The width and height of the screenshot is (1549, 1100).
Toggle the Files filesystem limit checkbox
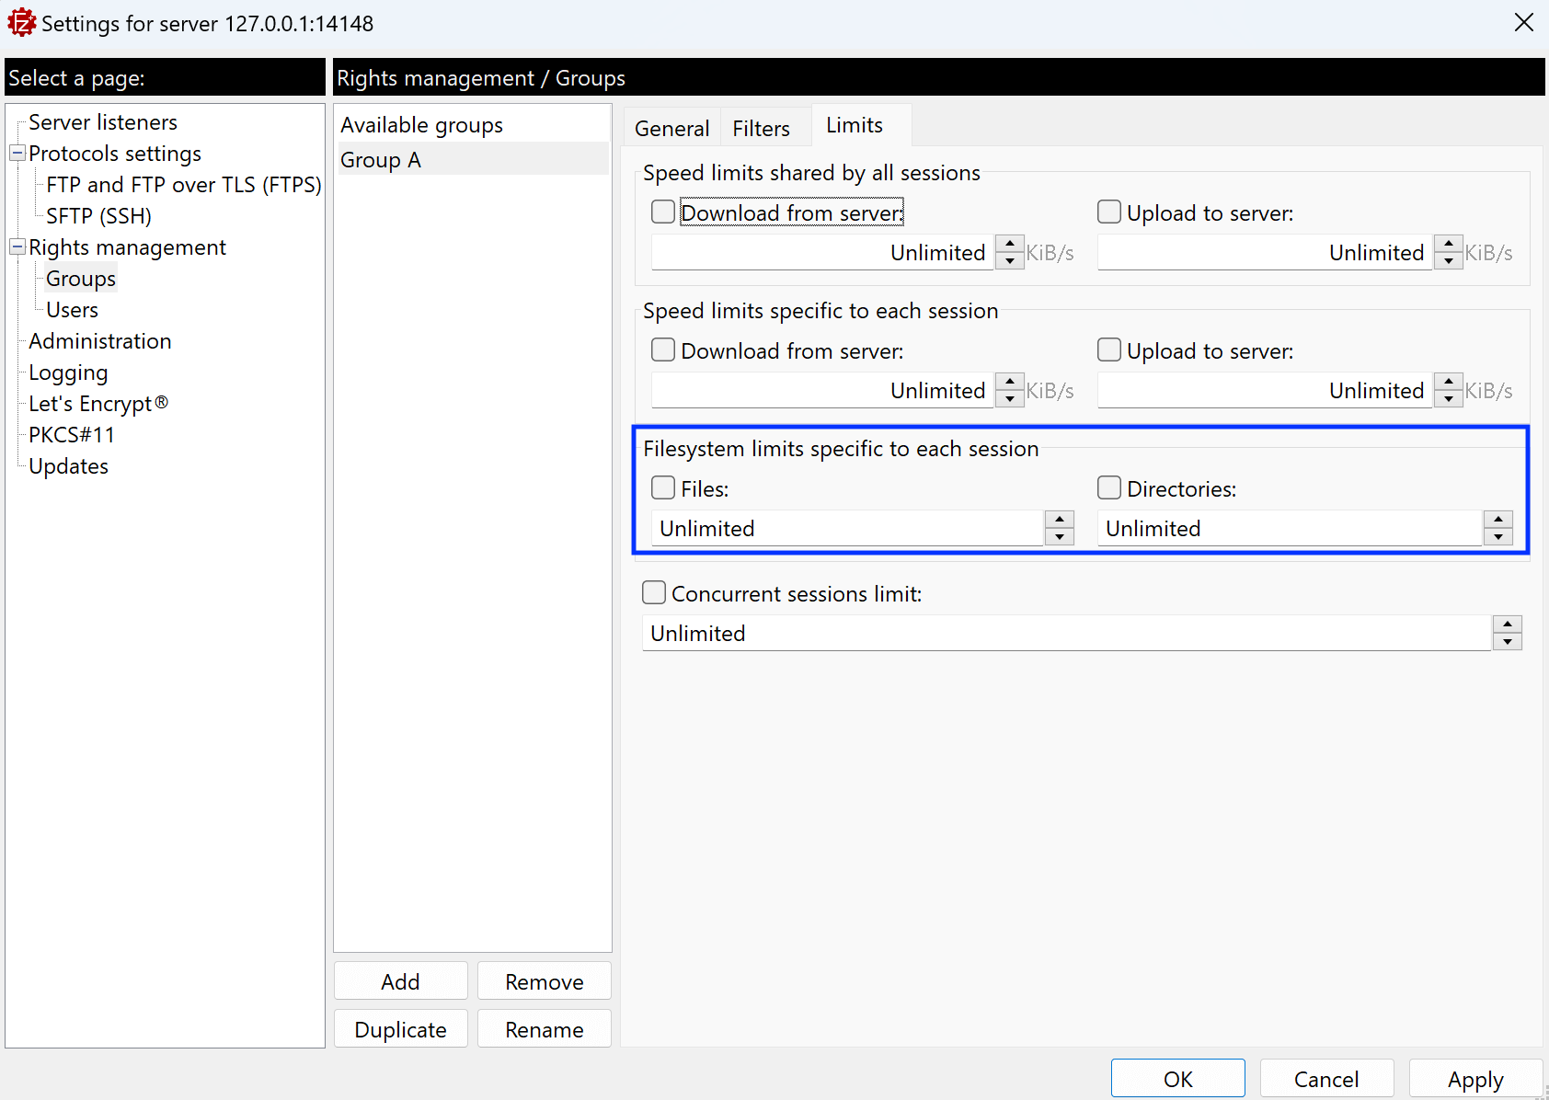pos(663,488)
